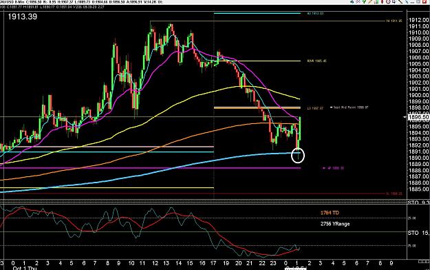Click the '17' hour mark on time axis
430x270 pixels.
click(x=213, y=263)
